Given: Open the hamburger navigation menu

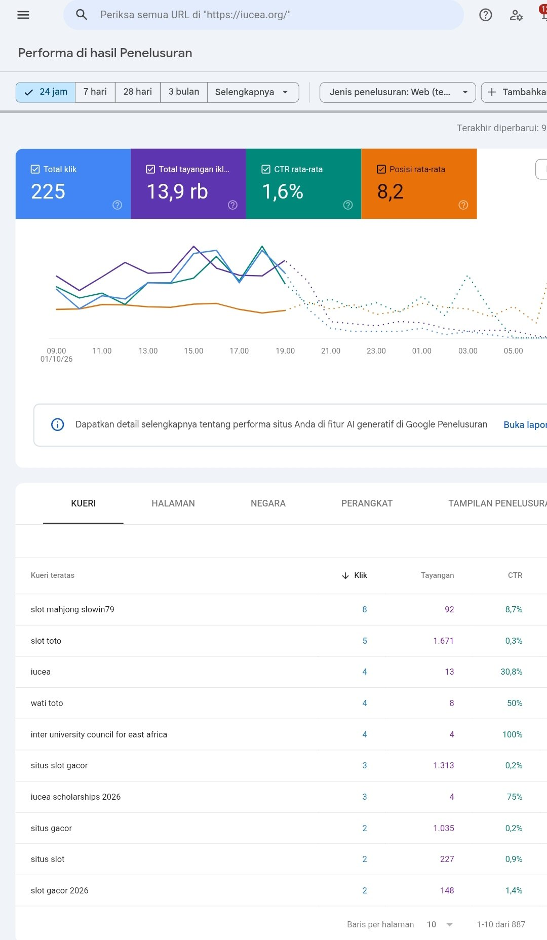Looking at the screenshot, I should (23, 15).
